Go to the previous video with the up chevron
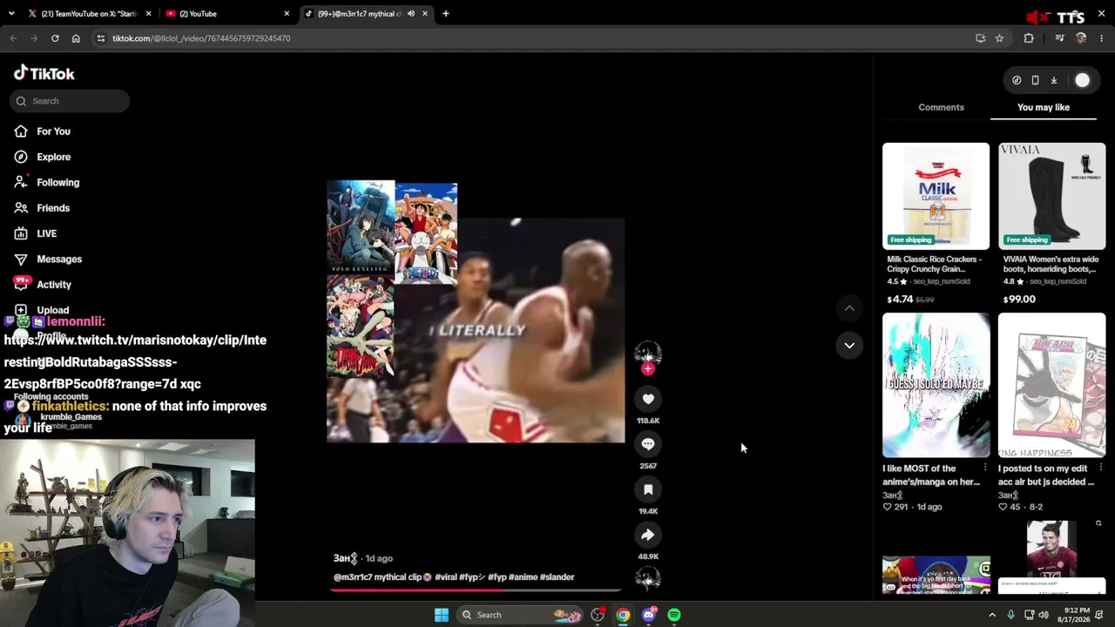This screenshot has height=627, width=1115. point(849,308)
